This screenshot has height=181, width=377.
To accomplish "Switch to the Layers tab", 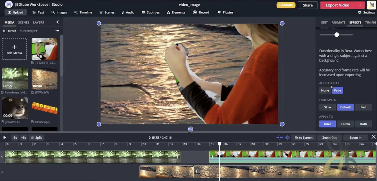I will click(38, 22).
